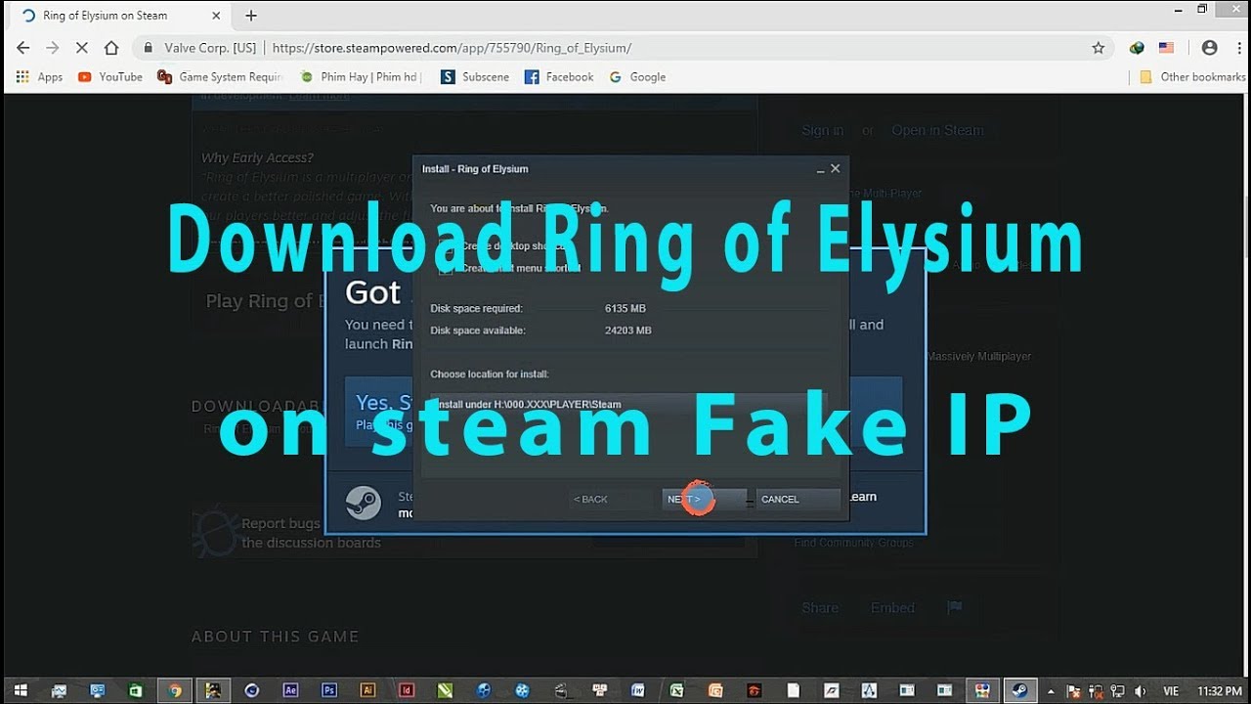
Task: Minimize the Install - Ring of Elysium dialog
Action: (820, 169)
